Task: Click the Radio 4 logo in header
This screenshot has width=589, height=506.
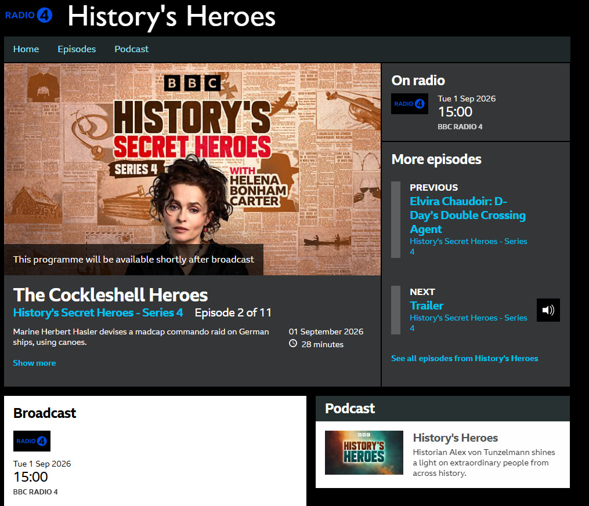Action: (28, 16)
